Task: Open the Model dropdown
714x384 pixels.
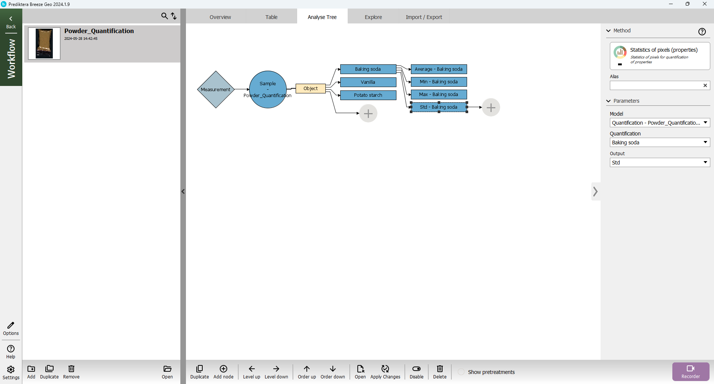Action: tap(659, 123)
